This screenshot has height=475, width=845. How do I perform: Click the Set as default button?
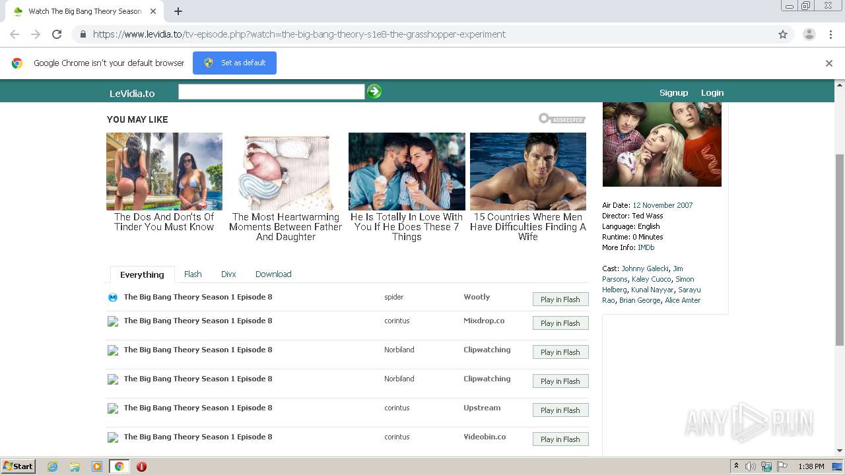click(234, 63)
